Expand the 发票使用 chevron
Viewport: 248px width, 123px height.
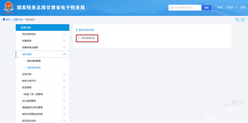[x=64, y=41]
